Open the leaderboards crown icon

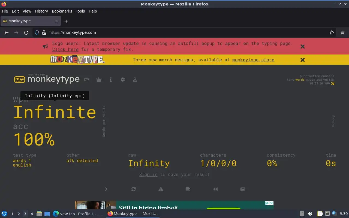click(x=99, y=80)
